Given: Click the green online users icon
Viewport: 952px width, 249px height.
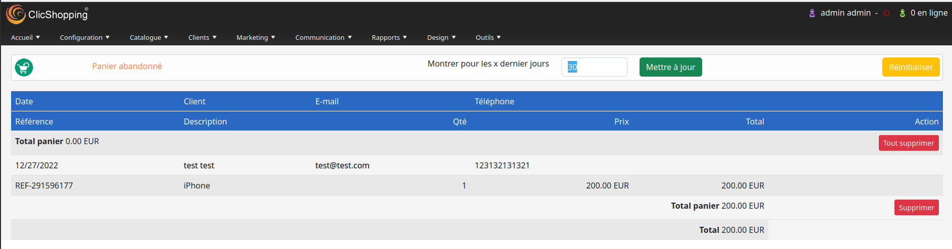Looking at the screenshot, I should 903,13.
